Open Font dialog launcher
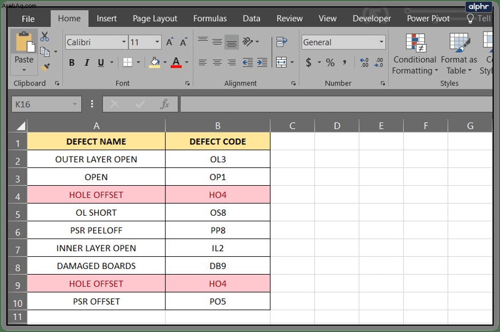The image size is (500, 332). pos(187,83)
